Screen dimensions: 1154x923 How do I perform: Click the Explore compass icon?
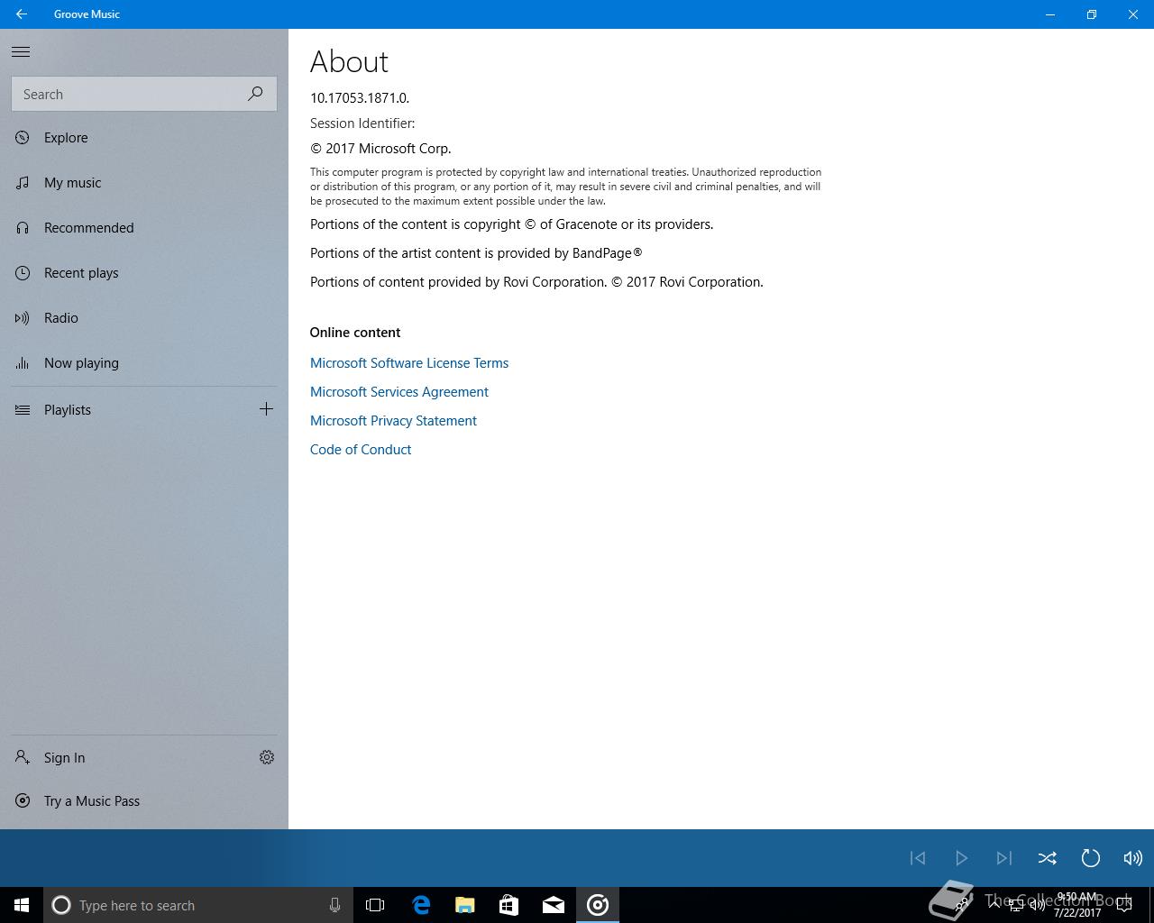pos(23,138)
